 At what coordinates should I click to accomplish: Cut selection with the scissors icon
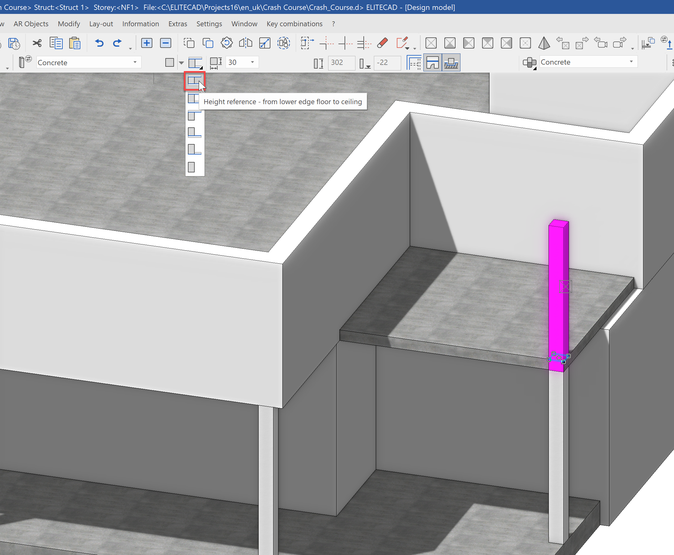37,43
